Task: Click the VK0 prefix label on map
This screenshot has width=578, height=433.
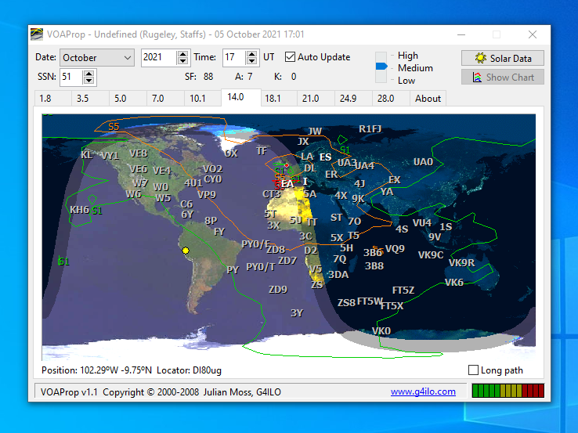Action: 381,331
